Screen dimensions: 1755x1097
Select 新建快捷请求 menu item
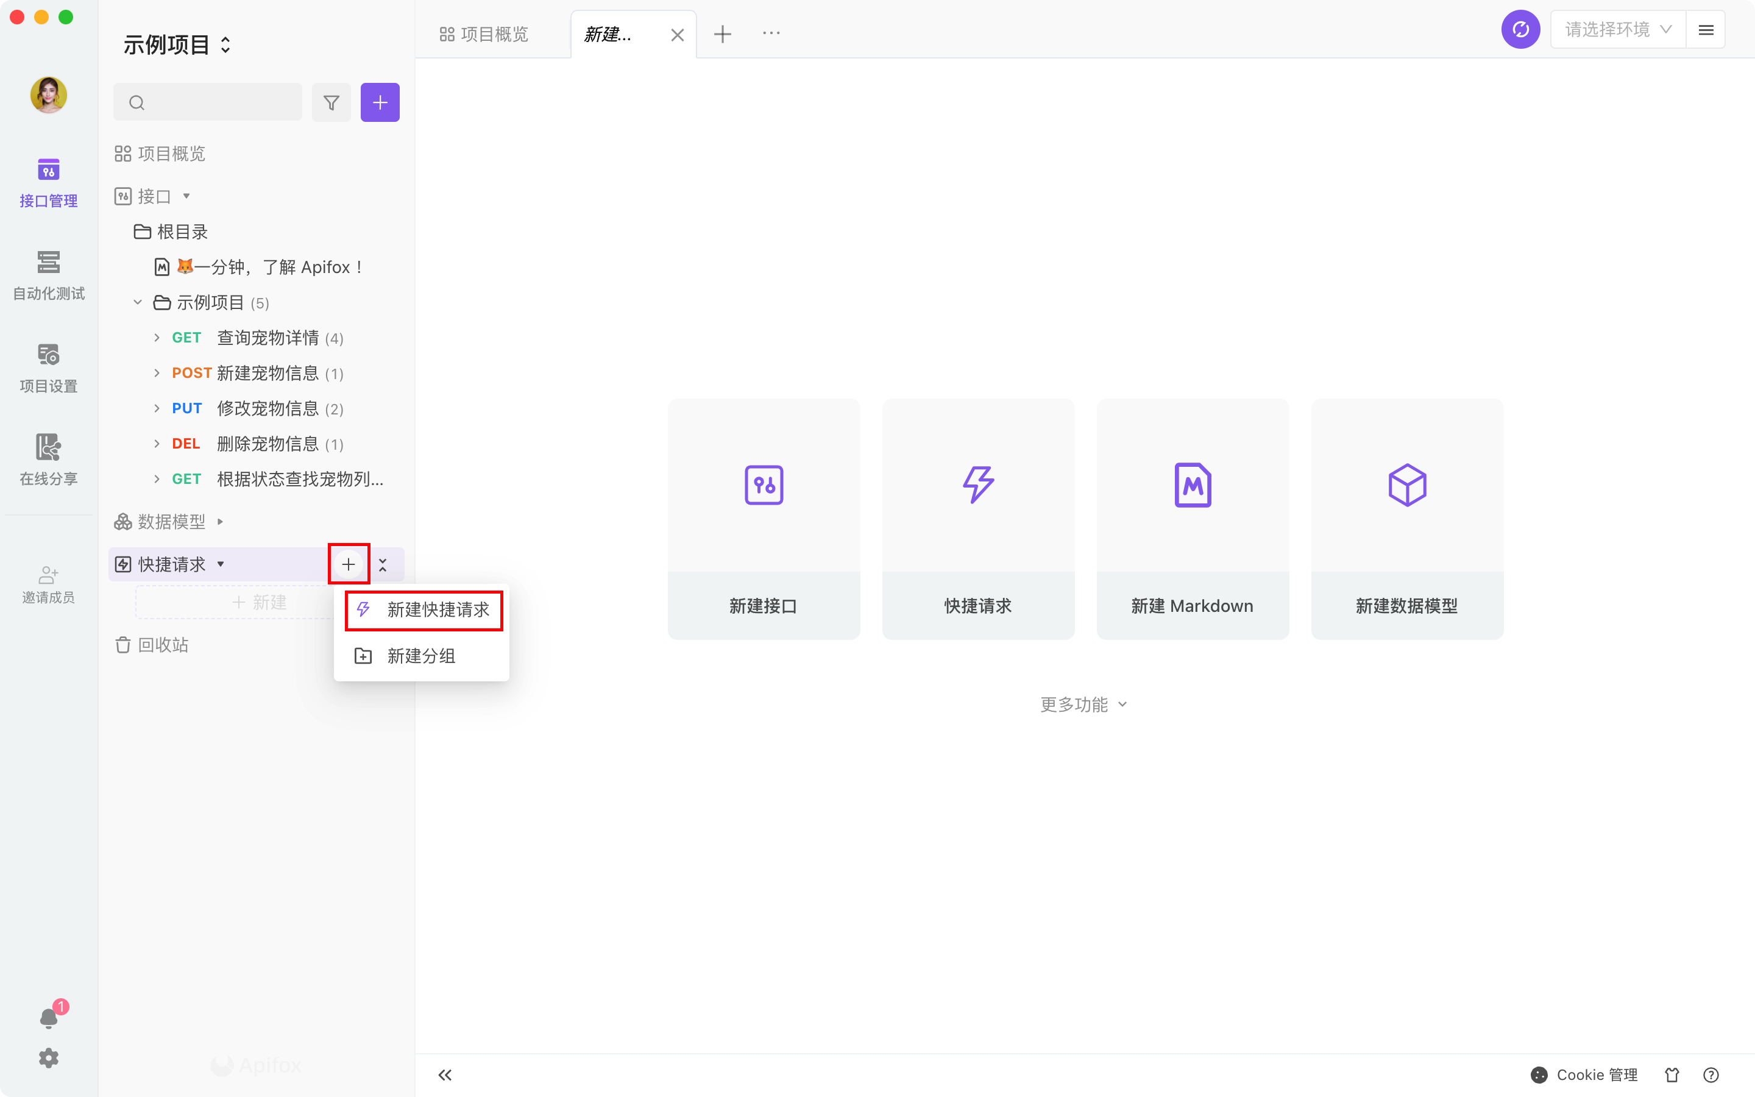click(424, 609)
